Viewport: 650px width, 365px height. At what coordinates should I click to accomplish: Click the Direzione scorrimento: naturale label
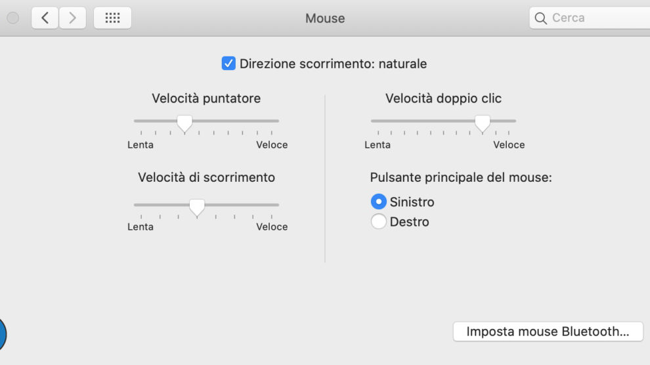pyautogui.click(x=333, y=64)
